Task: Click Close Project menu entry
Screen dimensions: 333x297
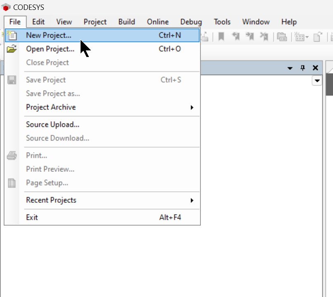Action: click(102, 63)
